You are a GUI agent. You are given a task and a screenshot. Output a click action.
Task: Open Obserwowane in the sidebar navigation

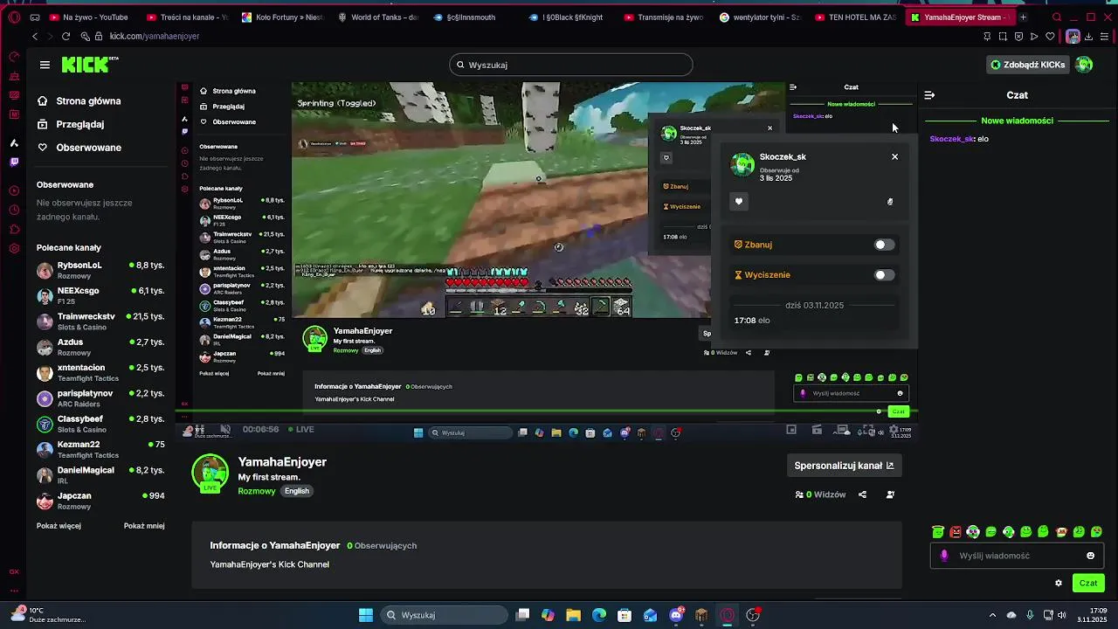point(79,148)
